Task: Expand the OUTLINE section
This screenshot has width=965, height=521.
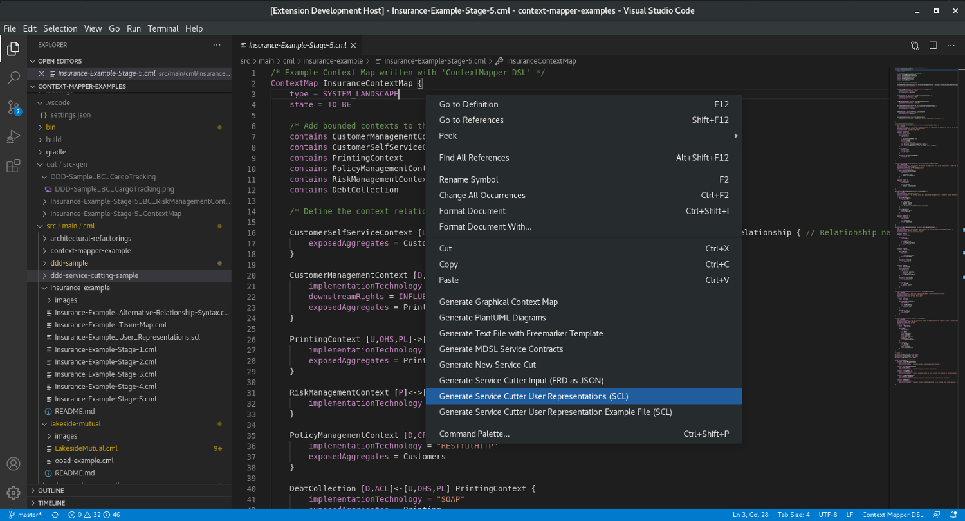Action: [x=51, y=491]
